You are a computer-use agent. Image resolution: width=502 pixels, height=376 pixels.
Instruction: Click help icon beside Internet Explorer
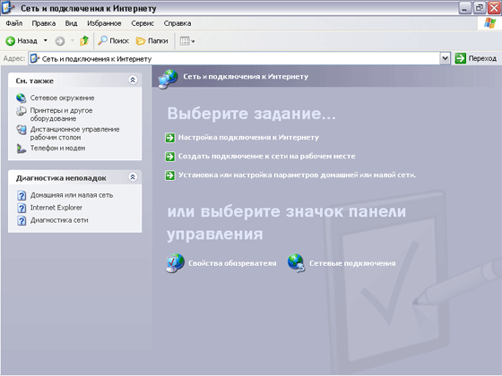(22, 208)
